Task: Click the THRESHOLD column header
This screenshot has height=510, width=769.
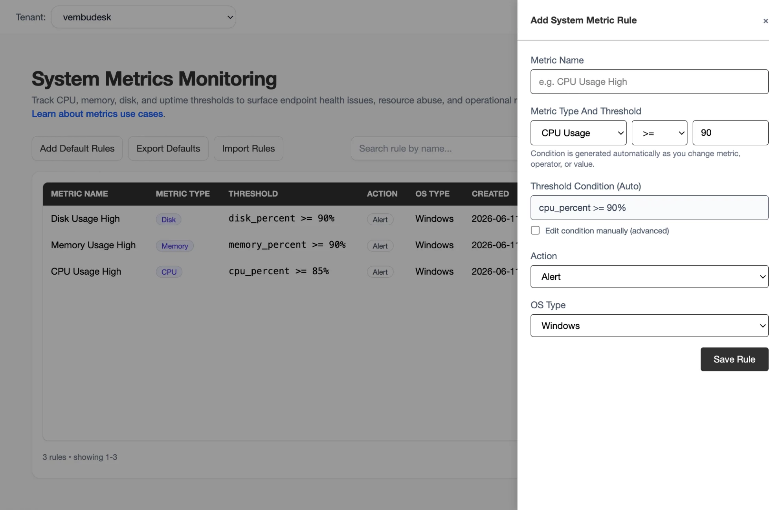Action: 253,194
